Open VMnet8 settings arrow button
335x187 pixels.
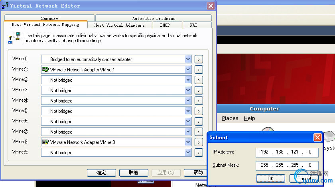click(x=199, y=142)
